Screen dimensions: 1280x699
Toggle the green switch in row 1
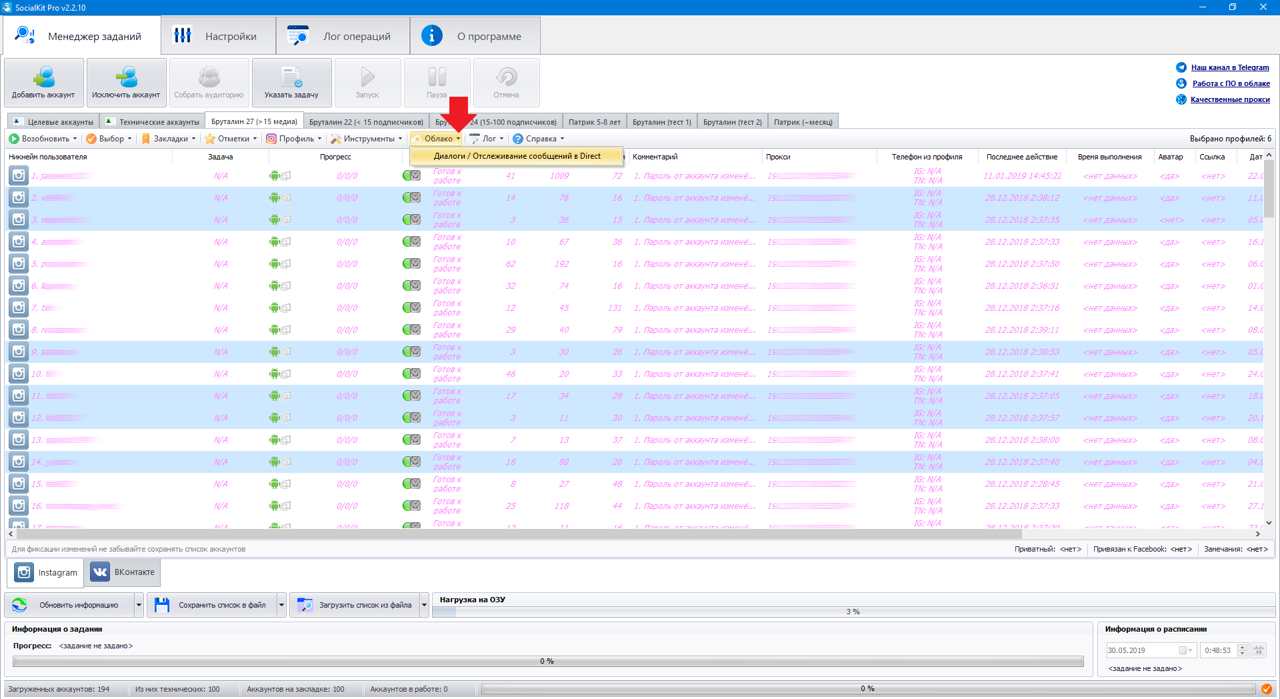tap(411, 176)
